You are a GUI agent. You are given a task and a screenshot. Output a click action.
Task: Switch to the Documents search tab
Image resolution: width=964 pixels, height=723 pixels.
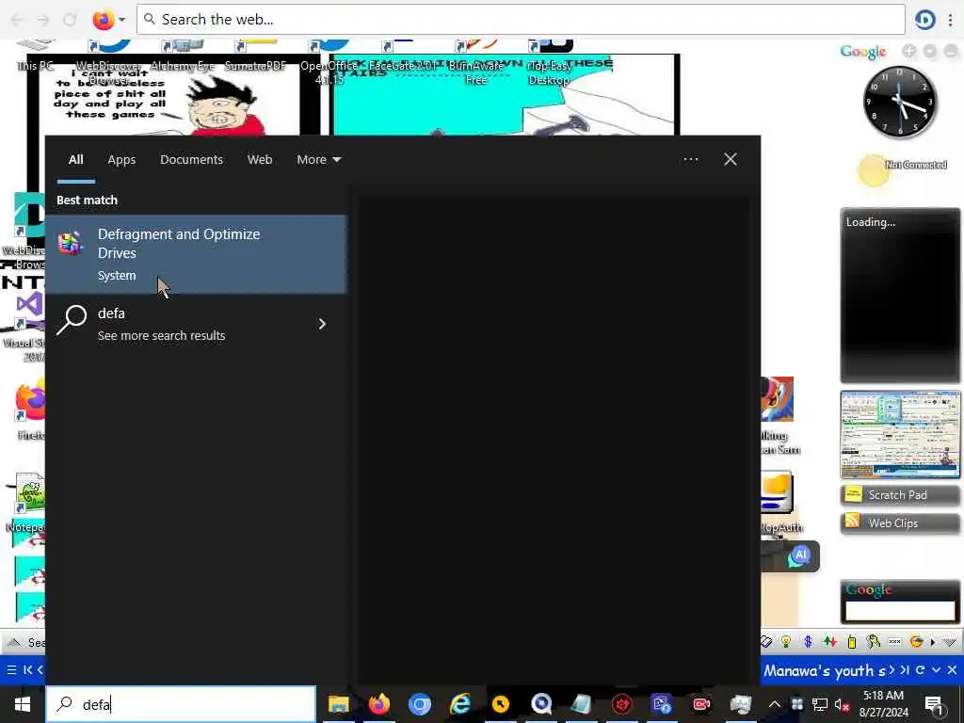[x=191, y=160]
